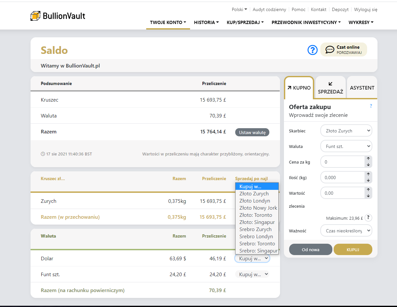Click the help icon next to Maksimum
Screen dimensions: 397x307
(368, 218)
